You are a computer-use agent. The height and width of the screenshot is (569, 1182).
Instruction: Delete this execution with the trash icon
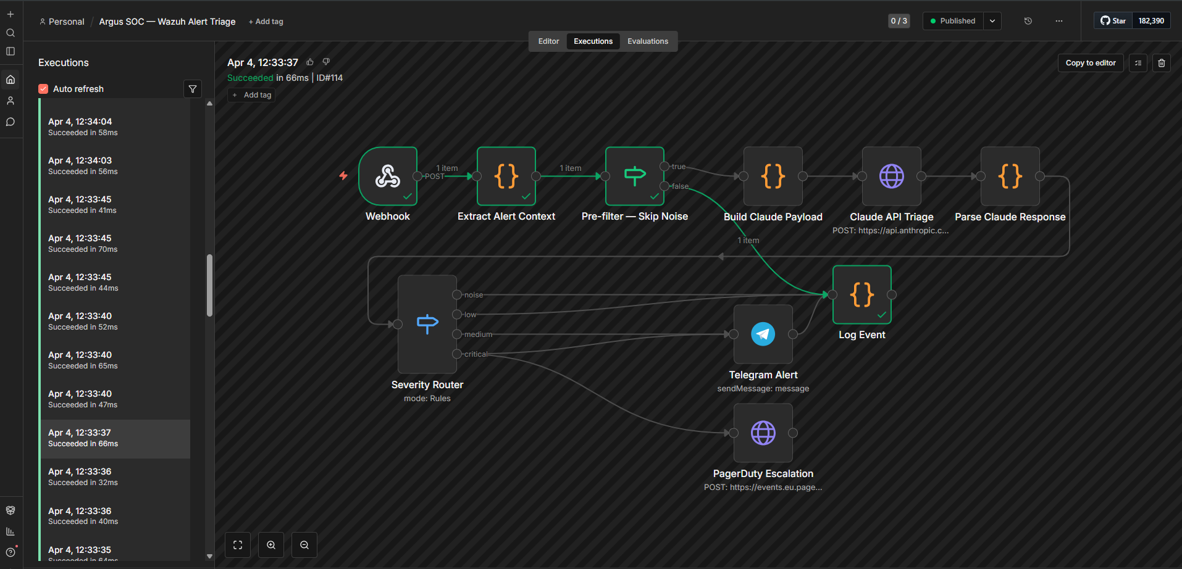[1162, 63]
